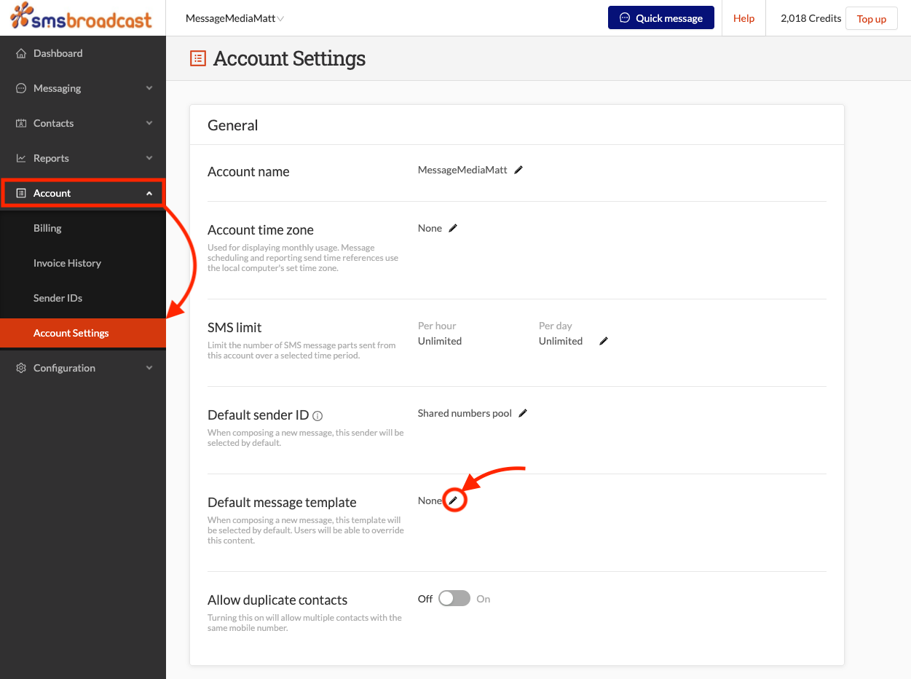The width and height of the screenshot is (911, 679).
Task: Toggle Allow duplicate contacts switch
Action: [454, 599]
